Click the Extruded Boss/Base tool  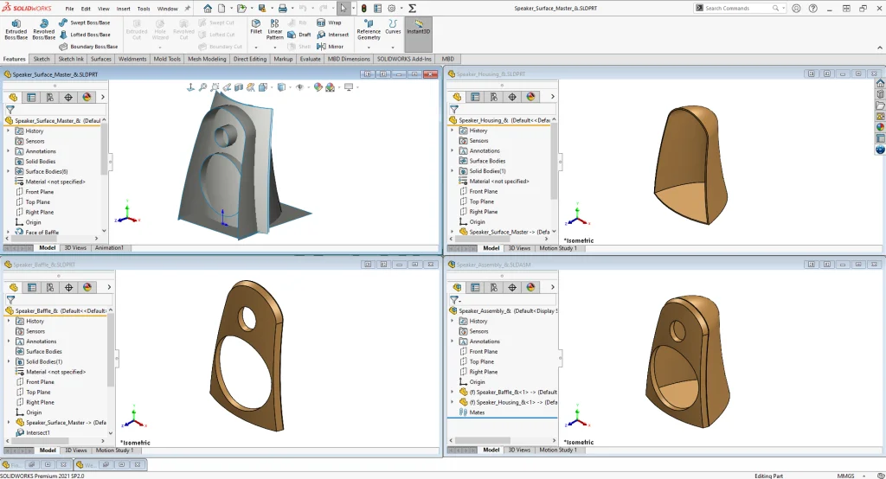16,29
